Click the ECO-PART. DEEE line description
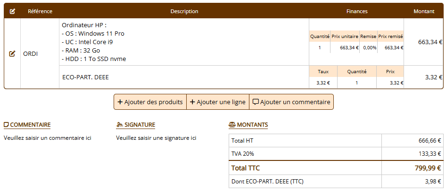This screenshot has height=190, width=446. click(86, 77)
